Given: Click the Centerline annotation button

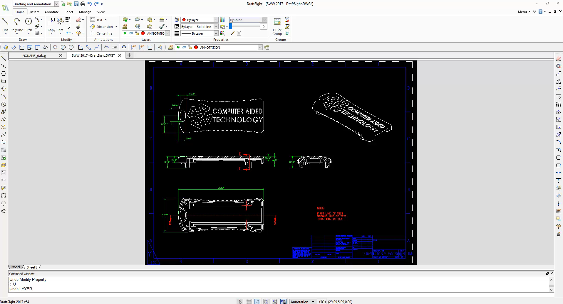Looking at the screenshot, I should 101,33.
